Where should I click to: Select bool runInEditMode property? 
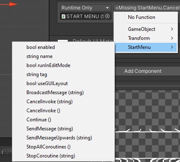(63, 65)
